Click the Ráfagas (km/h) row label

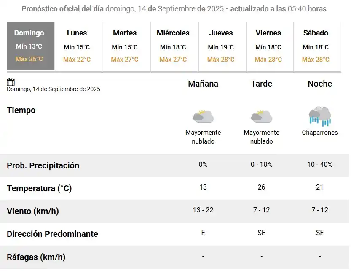pyautogui.click(x=35, y=257)
